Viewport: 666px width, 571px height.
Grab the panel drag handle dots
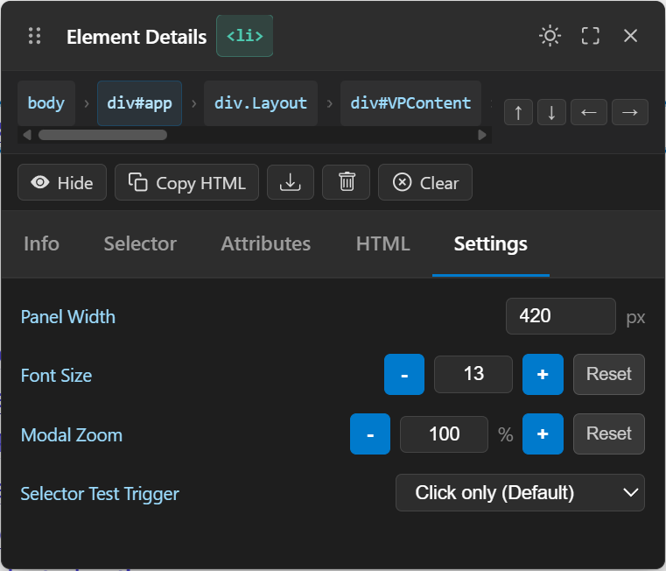(34, 36)
